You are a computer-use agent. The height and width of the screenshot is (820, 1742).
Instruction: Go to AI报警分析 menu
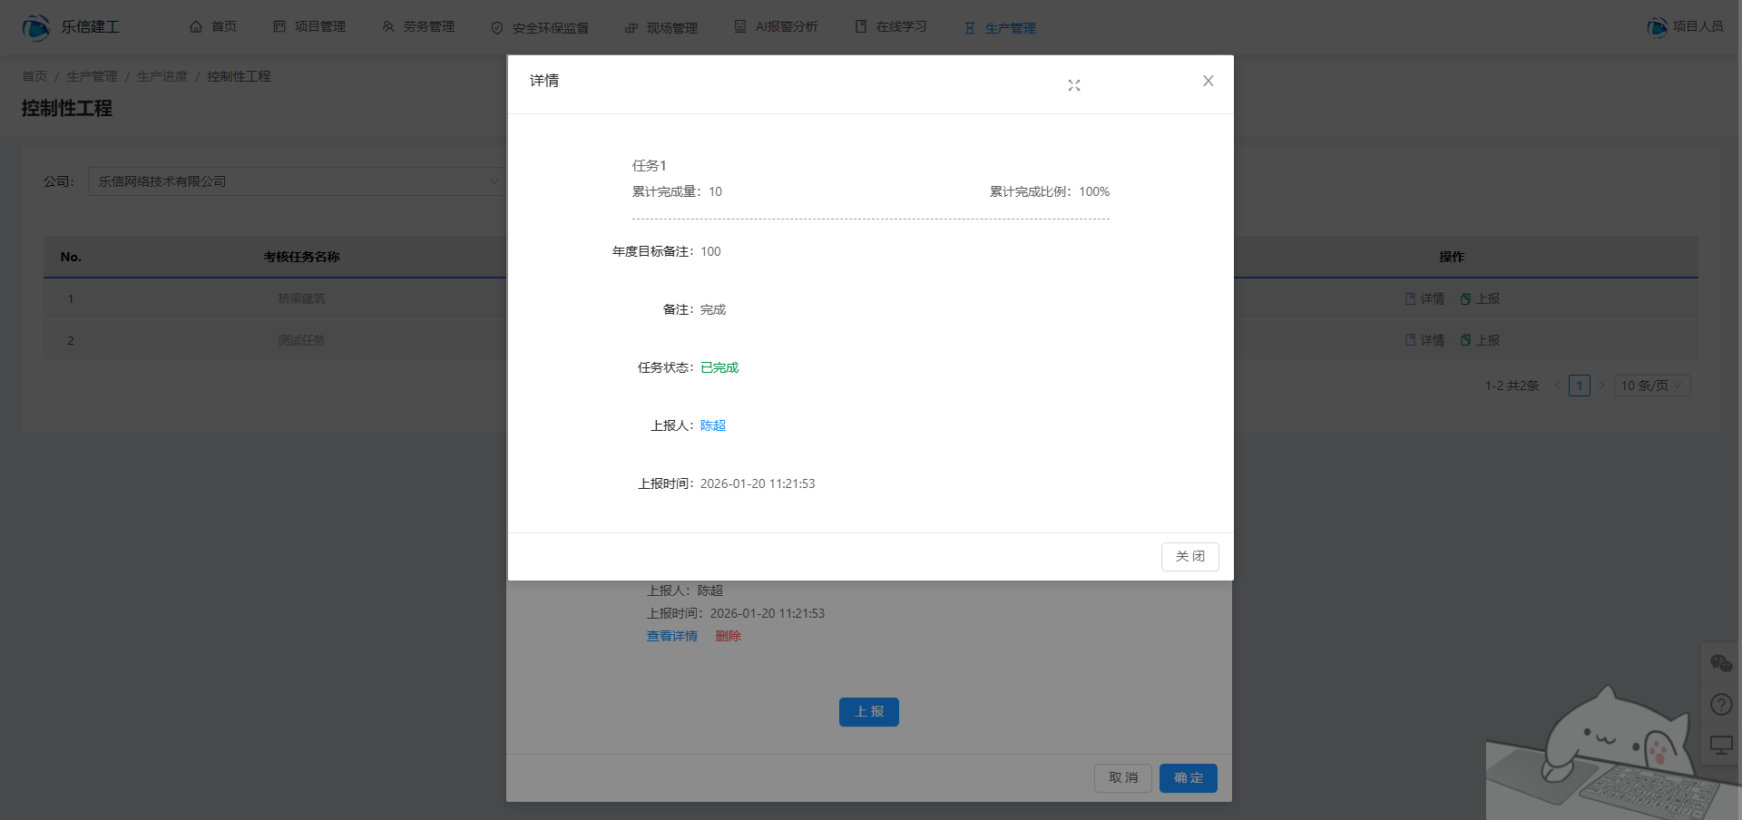[x=776, y=27]
